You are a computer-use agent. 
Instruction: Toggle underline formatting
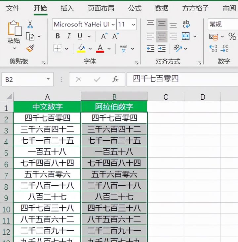pyautogui.click(x=80, y=36)
